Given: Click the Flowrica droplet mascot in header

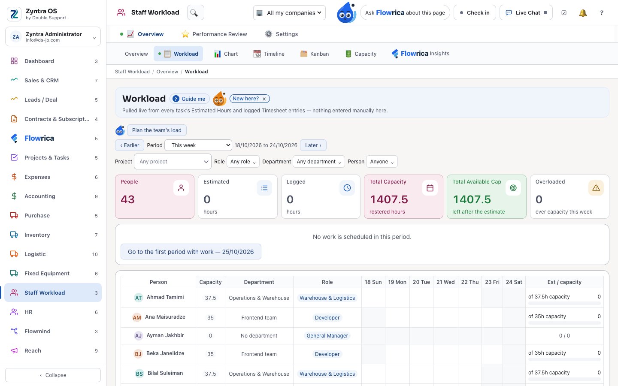Looking at the screenshot, I should [x=346, y=12].
